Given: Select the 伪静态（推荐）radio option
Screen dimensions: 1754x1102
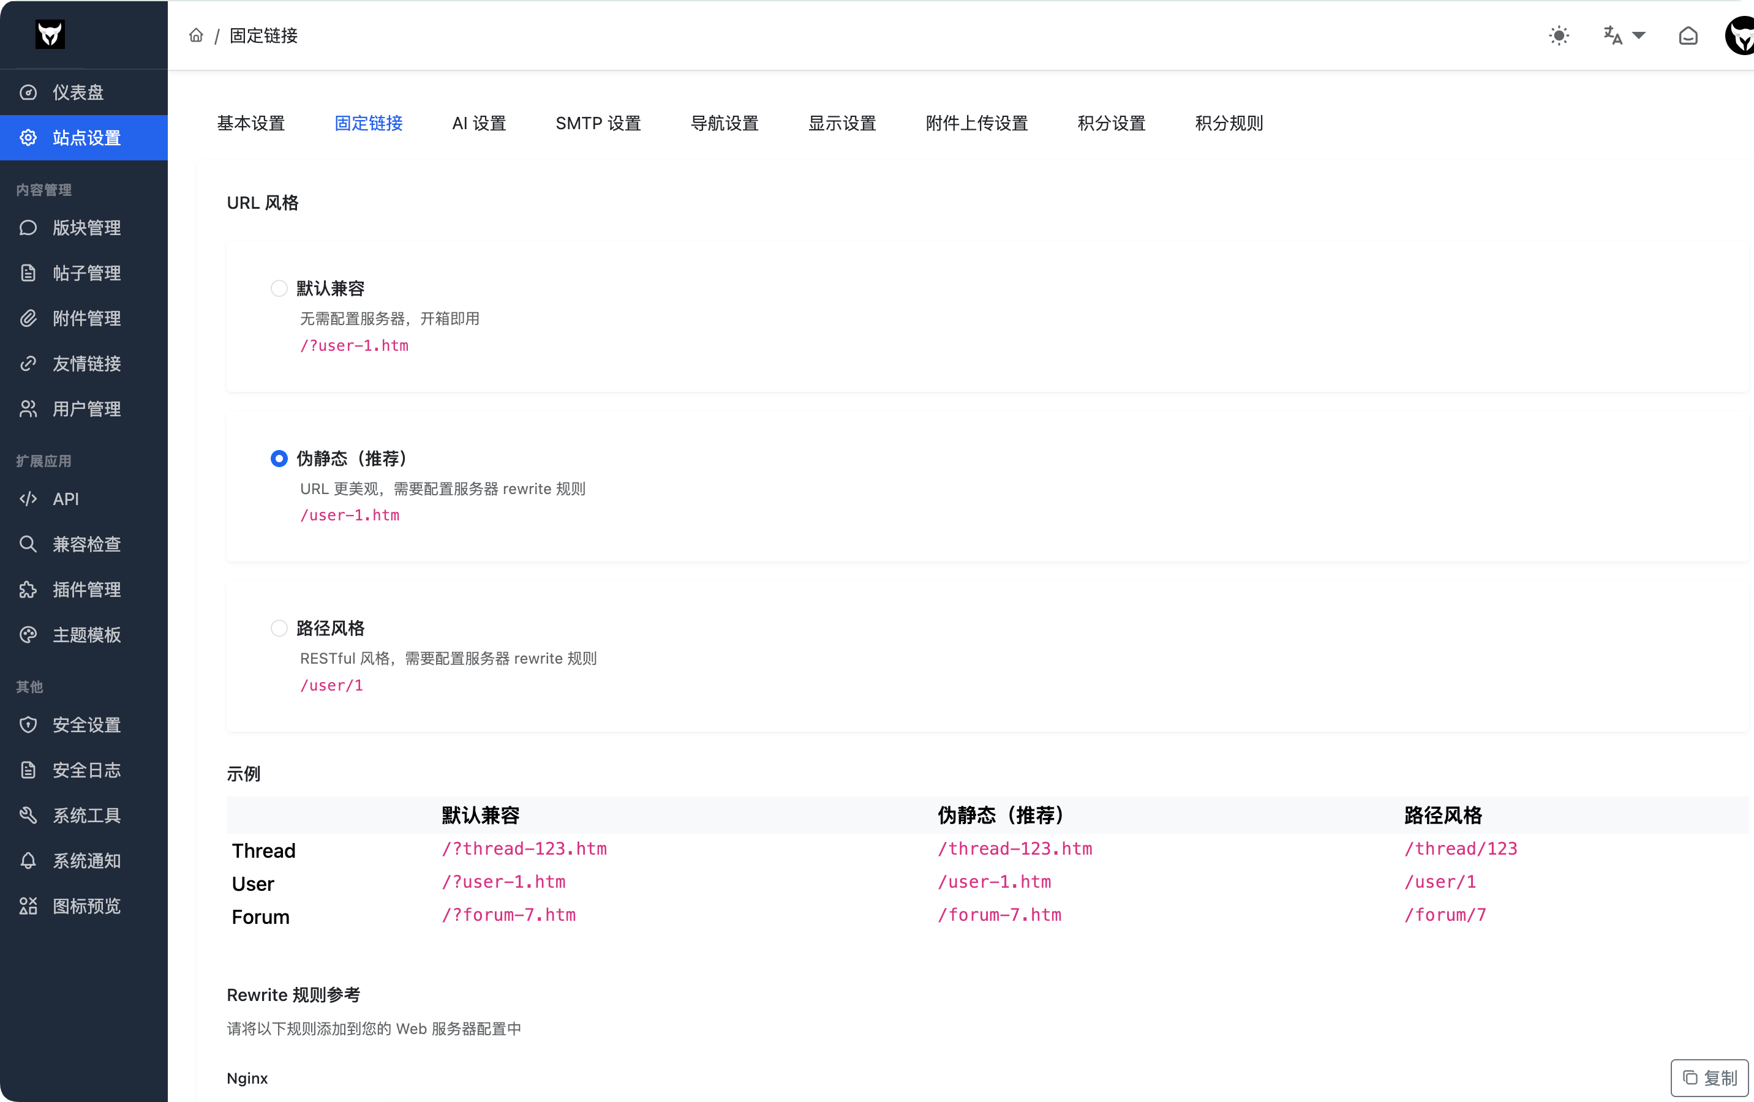Looking at the screenshot, I should [279, 458].
